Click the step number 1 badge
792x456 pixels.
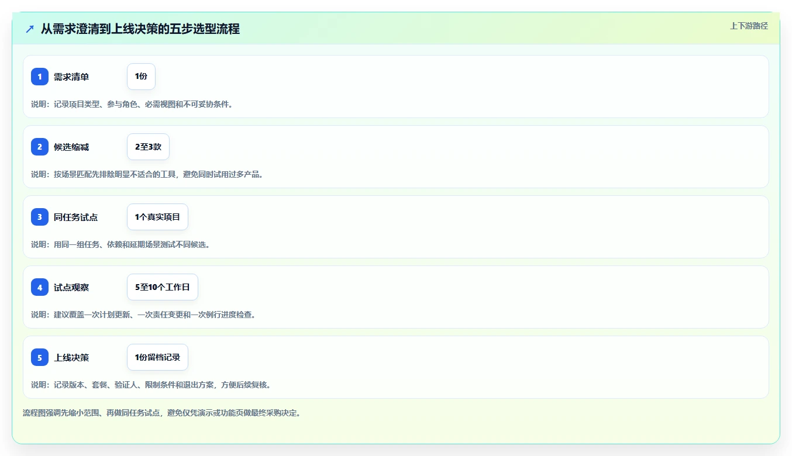coord(40,77)
